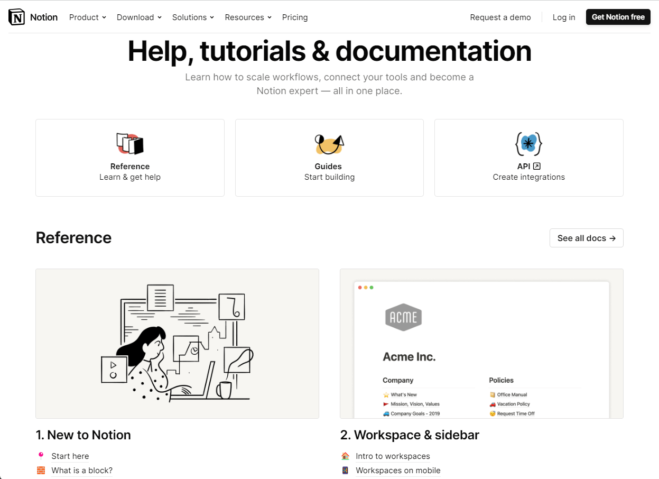Expand the Solutions dropdown menu
Image resolution: width=659 pixels, height=479 pixels.
point(193,17)
